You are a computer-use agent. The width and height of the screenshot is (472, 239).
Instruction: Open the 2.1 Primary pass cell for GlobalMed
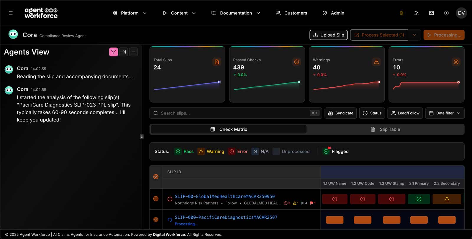pyautogui.click(x=419, y=199)
